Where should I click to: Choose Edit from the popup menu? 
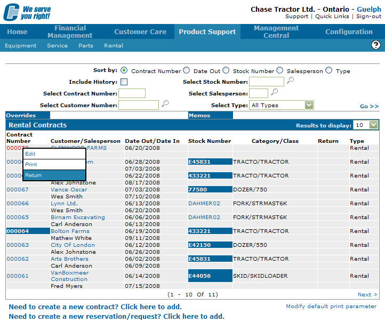(x=54, y=154)
